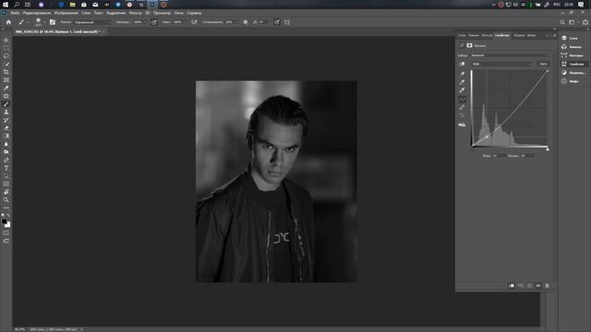The width and height of the screenshot is (591, 332).
Task: Toggle Quick Mask mode
Action: (6, 233)
